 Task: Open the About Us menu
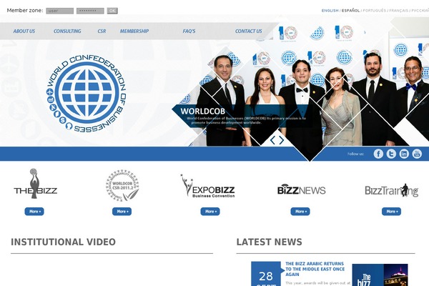[24, 31]
